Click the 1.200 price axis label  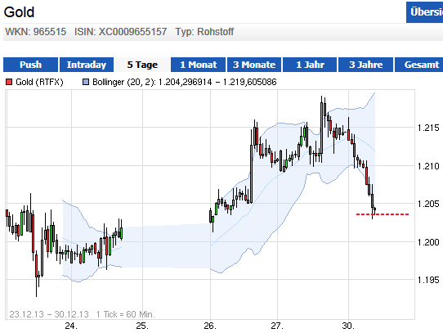point(428,242)
